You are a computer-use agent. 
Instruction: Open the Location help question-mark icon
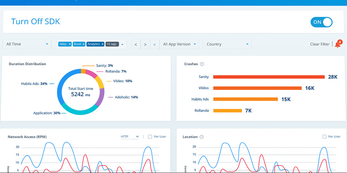(x=201, y=137)
